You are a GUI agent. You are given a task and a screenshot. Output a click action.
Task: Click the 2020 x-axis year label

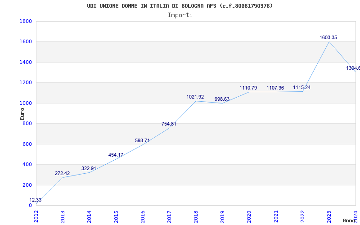coord(249,216)
